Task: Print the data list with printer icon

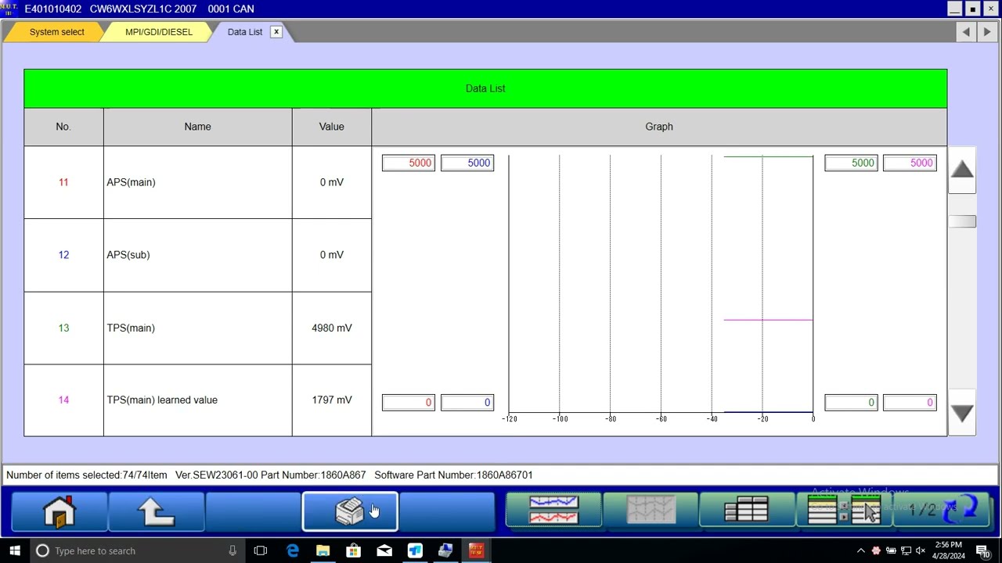Action: coord(350,512)
